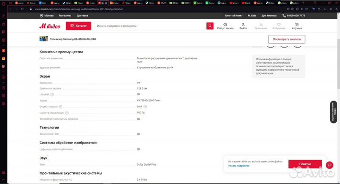
Task: Open Доставка in the top menu
Action: coord(82,16)
